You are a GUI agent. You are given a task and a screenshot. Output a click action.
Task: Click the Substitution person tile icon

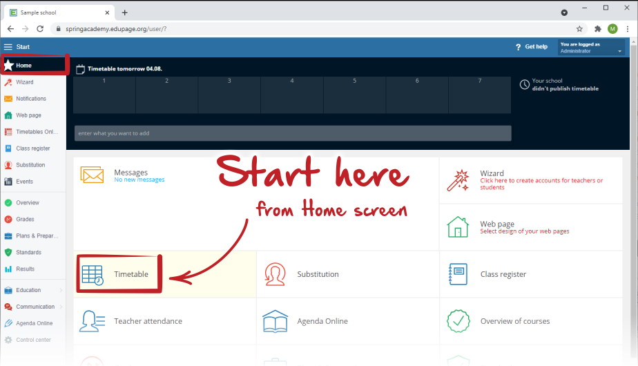tap(275, 274)
